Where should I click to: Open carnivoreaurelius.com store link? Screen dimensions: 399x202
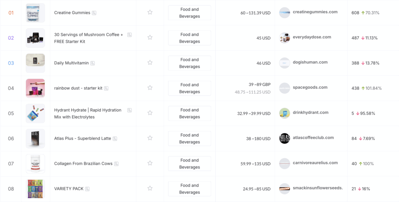[x=315, y=163]
